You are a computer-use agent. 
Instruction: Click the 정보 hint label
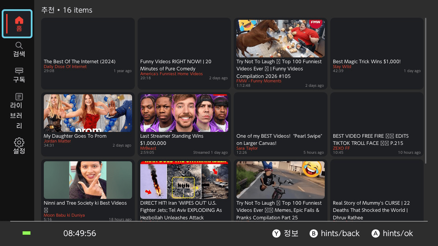click(291, 233)
